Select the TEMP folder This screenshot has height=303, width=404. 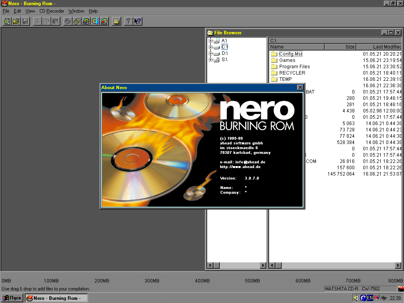point(286,79)
